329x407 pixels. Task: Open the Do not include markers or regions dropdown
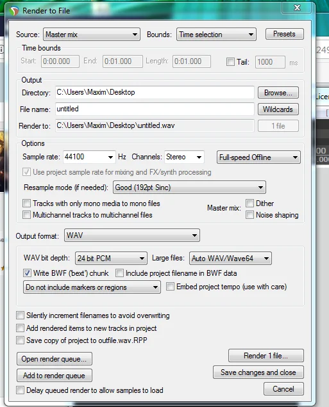[92, 287]
